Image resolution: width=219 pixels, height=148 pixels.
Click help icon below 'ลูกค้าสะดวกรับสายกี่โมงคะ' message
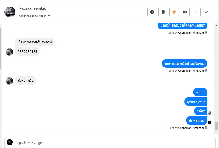pos(206,71)
